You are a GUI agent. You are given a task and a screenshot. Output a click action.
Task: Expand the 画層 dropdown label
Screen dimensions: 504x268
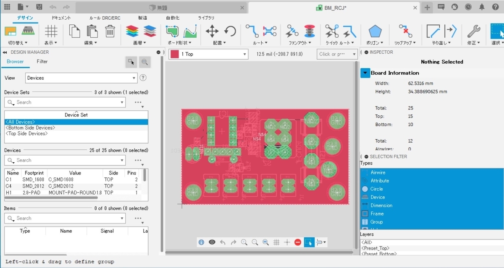pos(140,43)
